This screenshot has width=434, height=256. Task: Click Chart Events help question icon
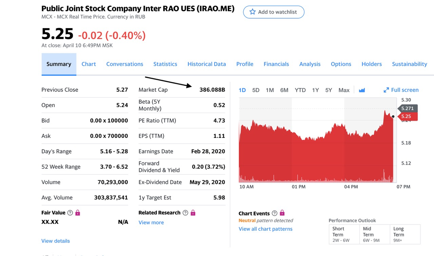click(275, 213)
